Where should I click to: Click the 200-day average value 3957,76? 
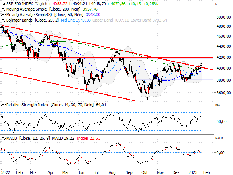(90, 9)
